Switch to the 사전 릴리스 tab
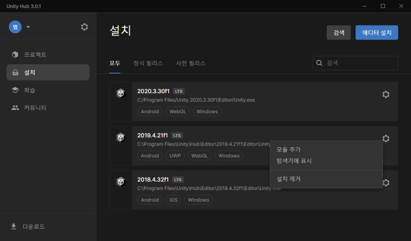 (191, 63)
